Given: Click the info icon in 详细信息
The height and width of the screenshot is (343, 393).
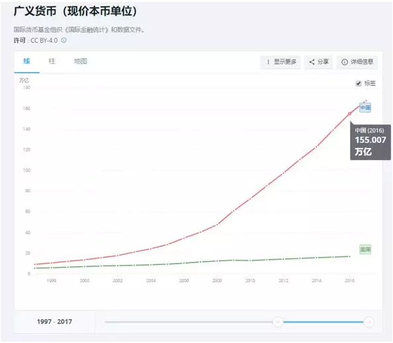Looking at the screenshot, I should pos(345,62).
